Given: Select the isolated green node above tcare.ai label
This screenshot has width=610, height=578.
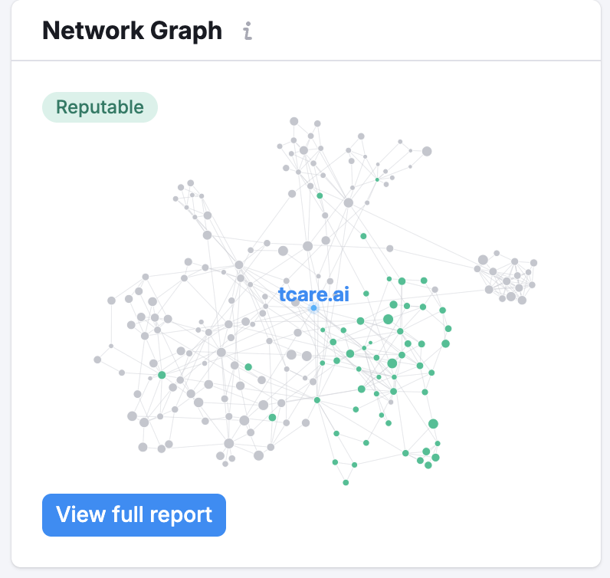Looking at the screenshot, I should [x=363, y=236].
